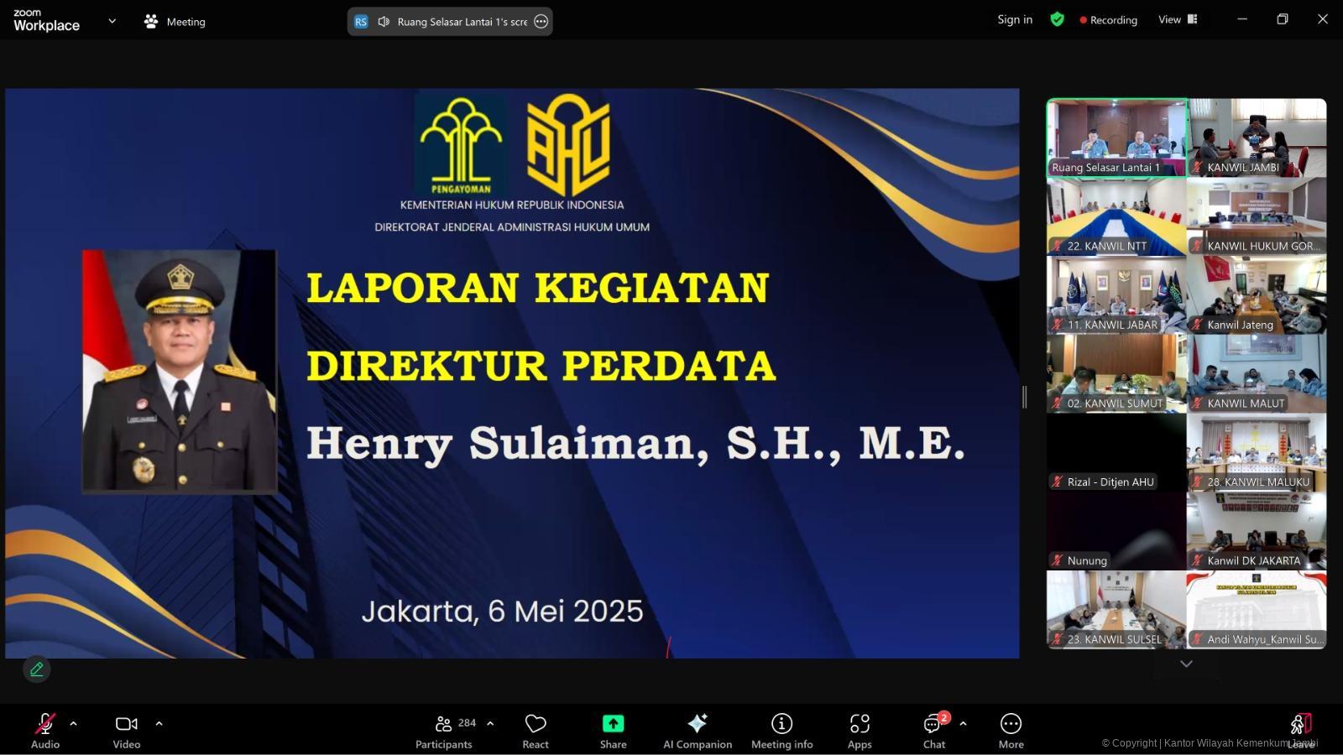Open the Meeting tab at top
The image size is (1343, 755).
pyautogui.click(x=175, y=22)
